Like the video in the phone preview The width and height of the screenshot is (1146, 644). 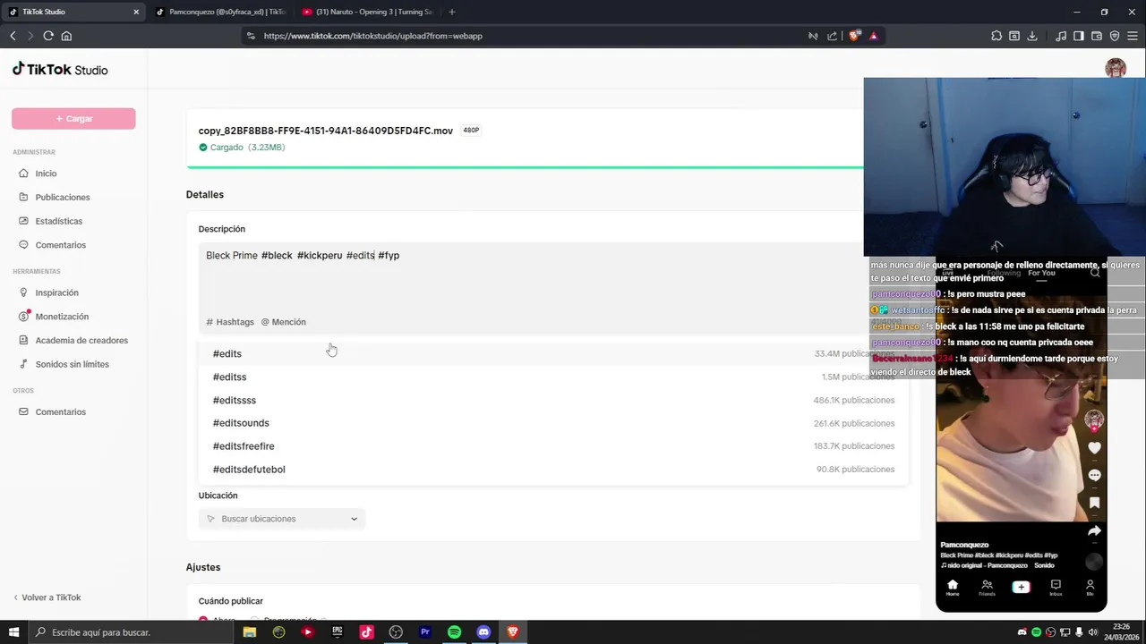coord(1094,447)
